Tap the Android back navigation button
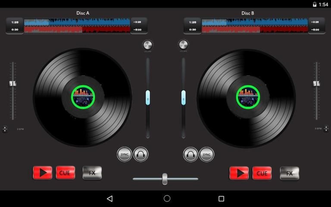The image size is (331, 207). click(x=109, y=199)
